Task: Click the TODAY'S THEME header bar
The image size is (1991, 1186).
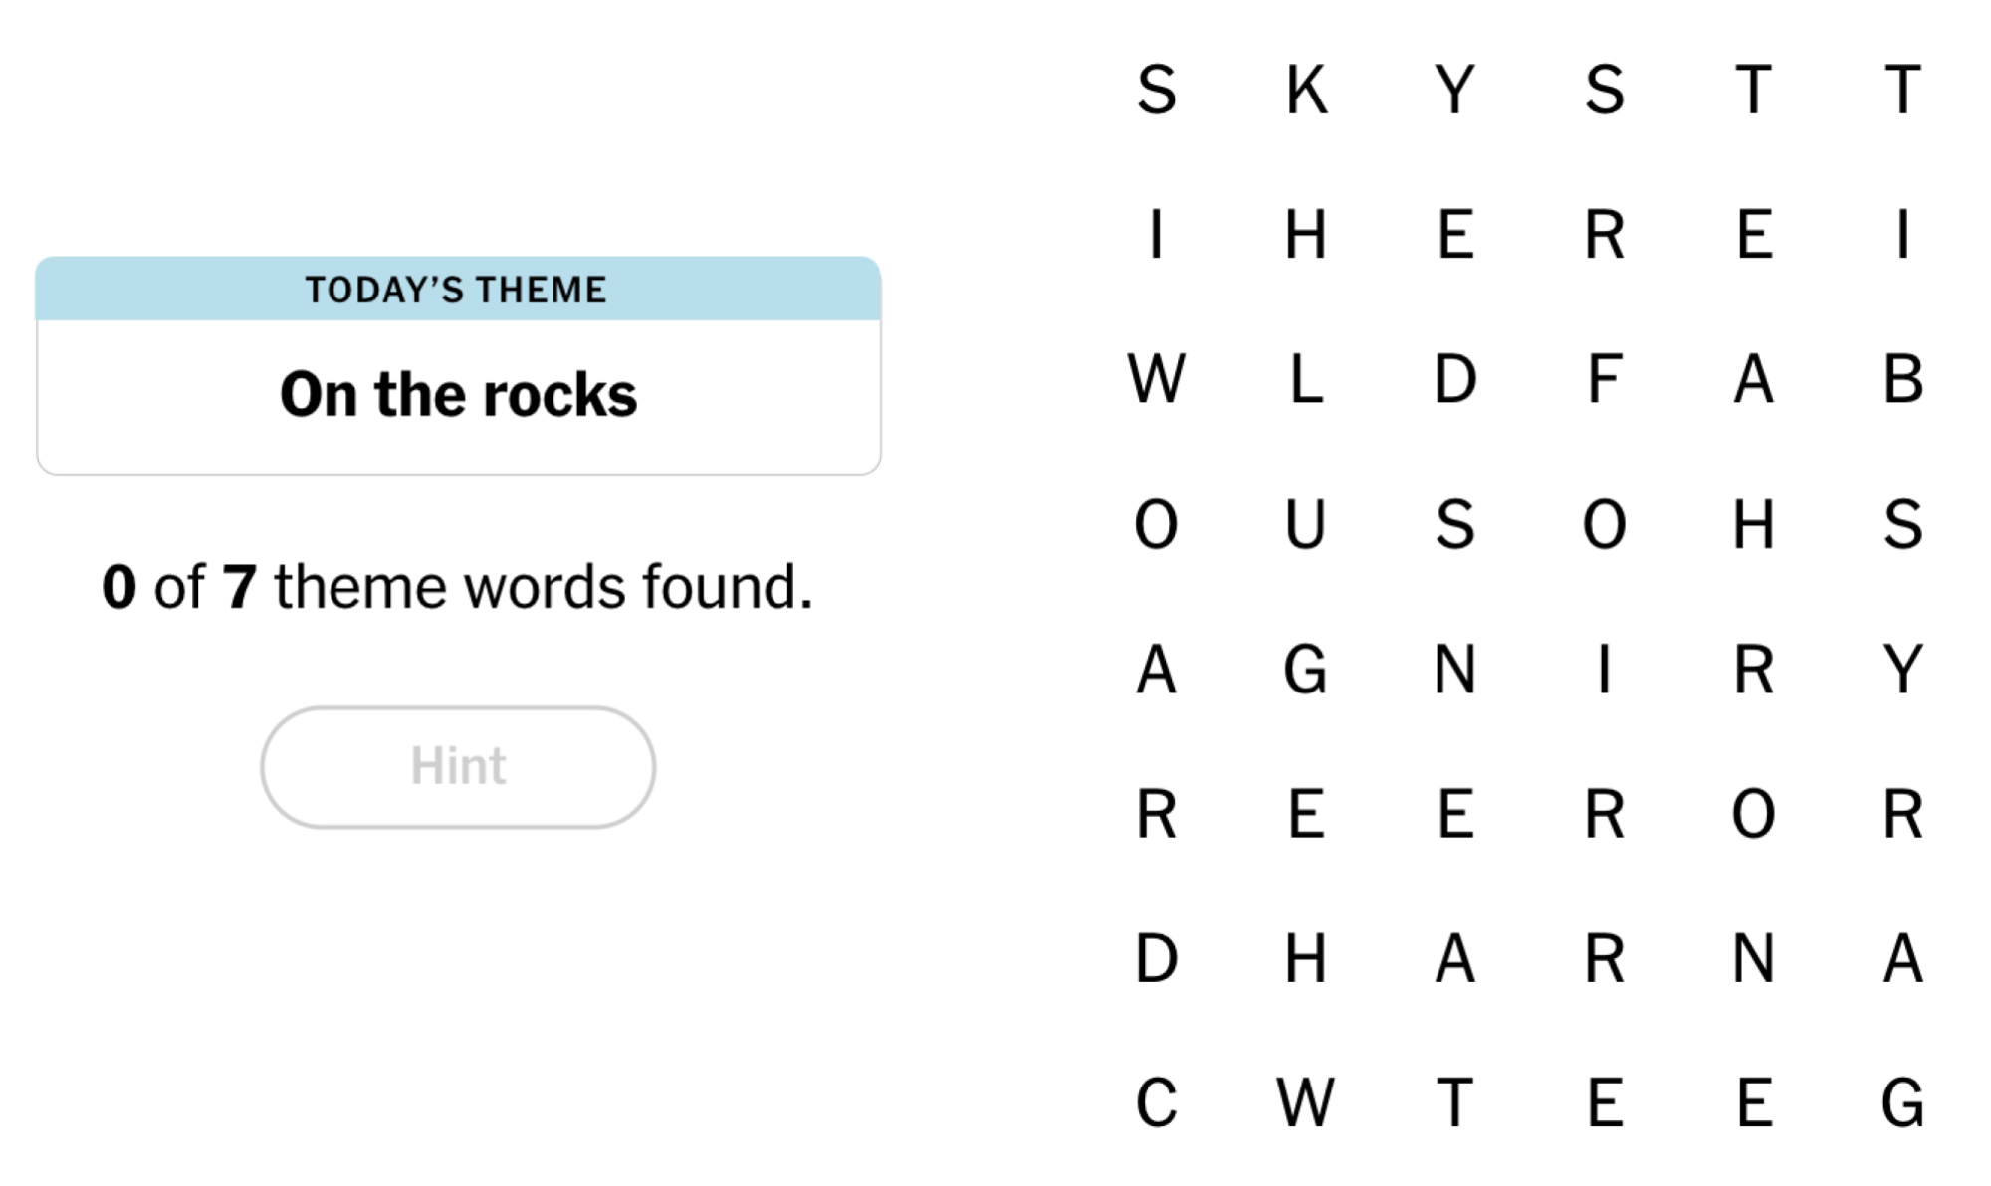Action: (457, 290)
